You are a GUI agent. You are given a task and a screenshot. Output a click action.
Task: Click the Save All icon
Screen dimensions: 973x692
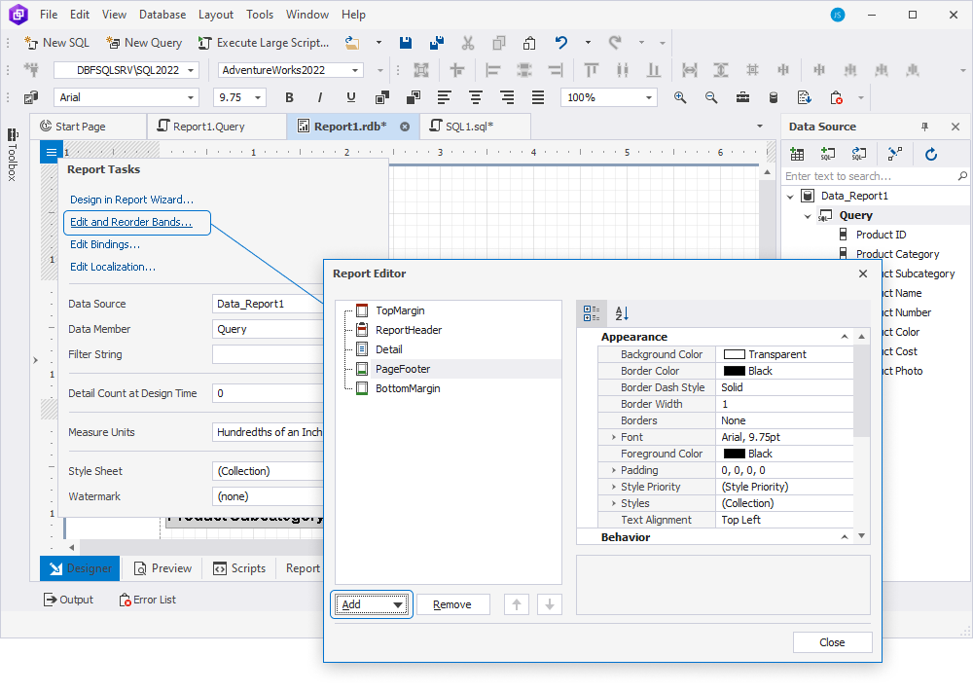(x=437, y=43)
